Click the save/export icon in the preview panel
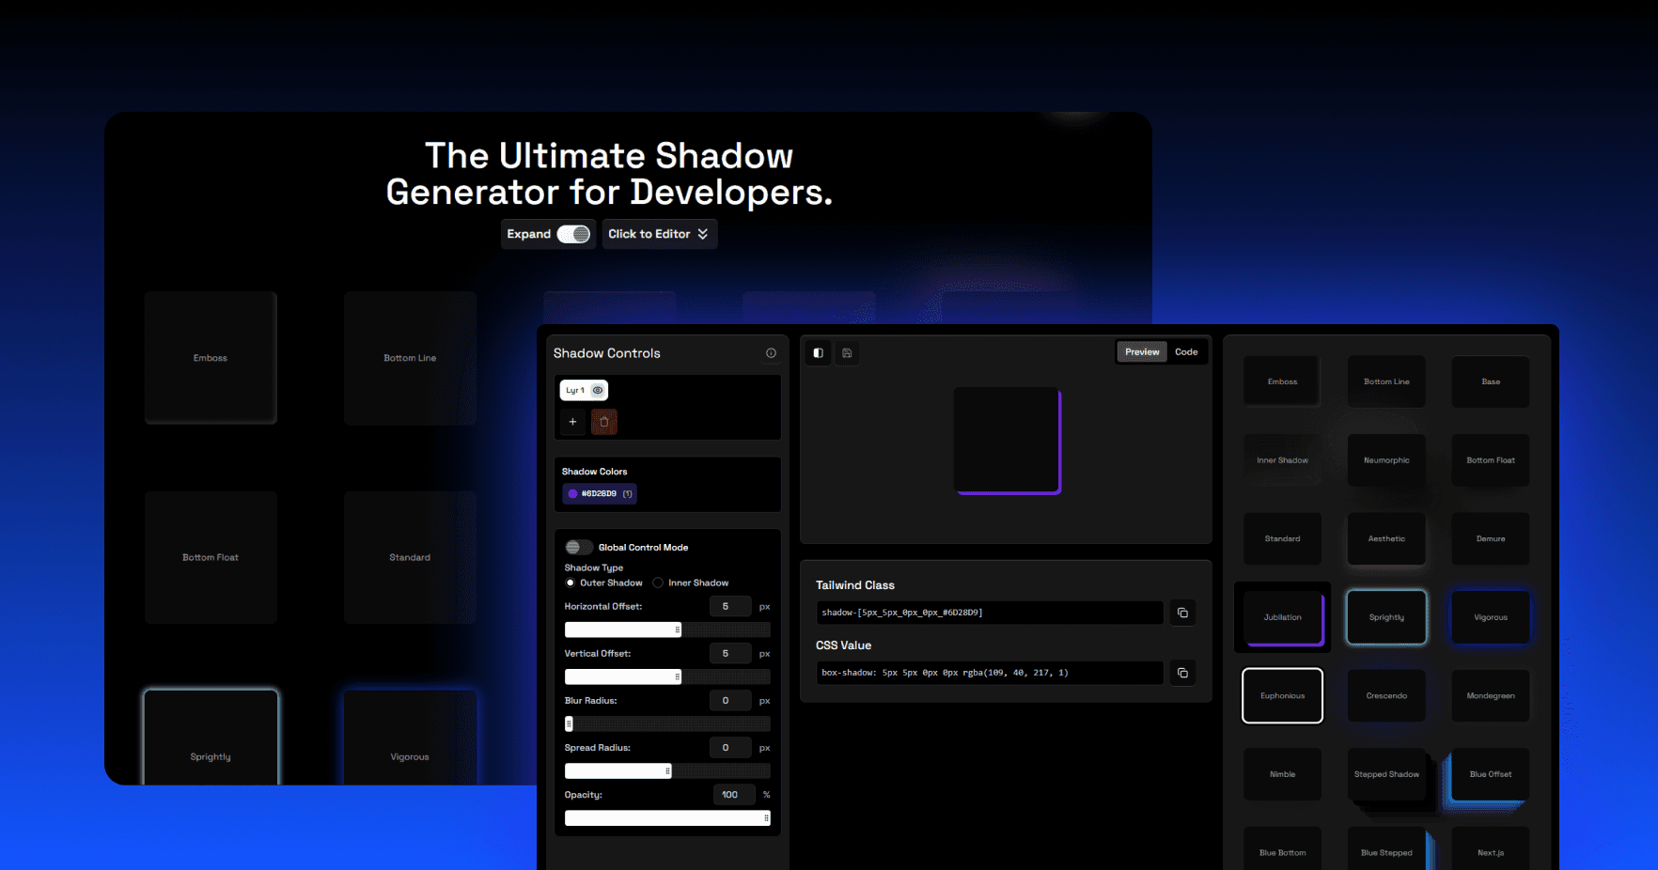 pyautogui.click(x=847, y=352)
